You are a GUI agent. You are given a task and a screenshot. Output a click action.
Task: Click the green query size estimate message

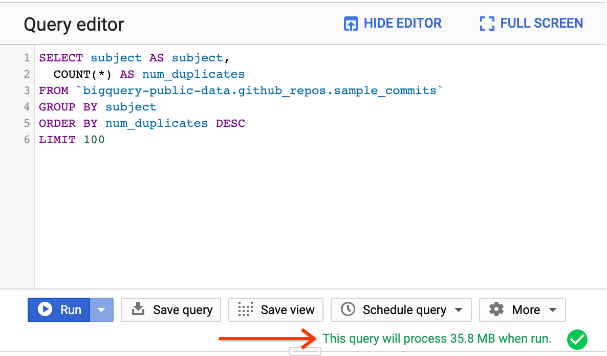coord(437,339)
